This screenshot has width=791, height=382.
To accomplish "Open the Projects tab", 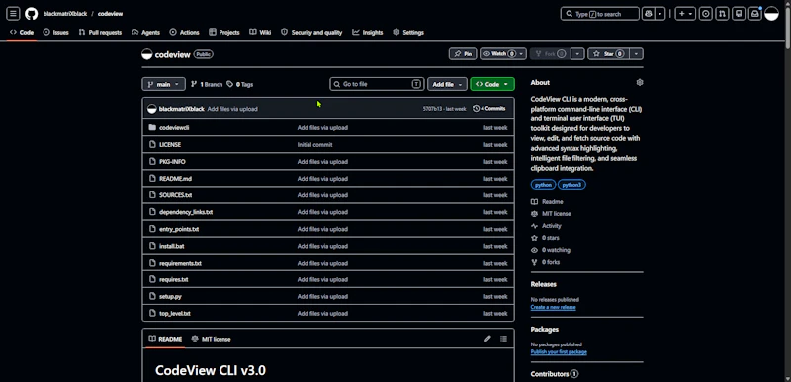I will (224, 33).
